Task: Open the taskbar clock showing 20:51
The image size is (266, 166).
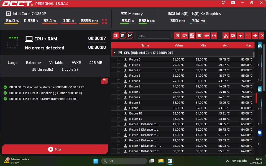Action: tap(256, 161)
